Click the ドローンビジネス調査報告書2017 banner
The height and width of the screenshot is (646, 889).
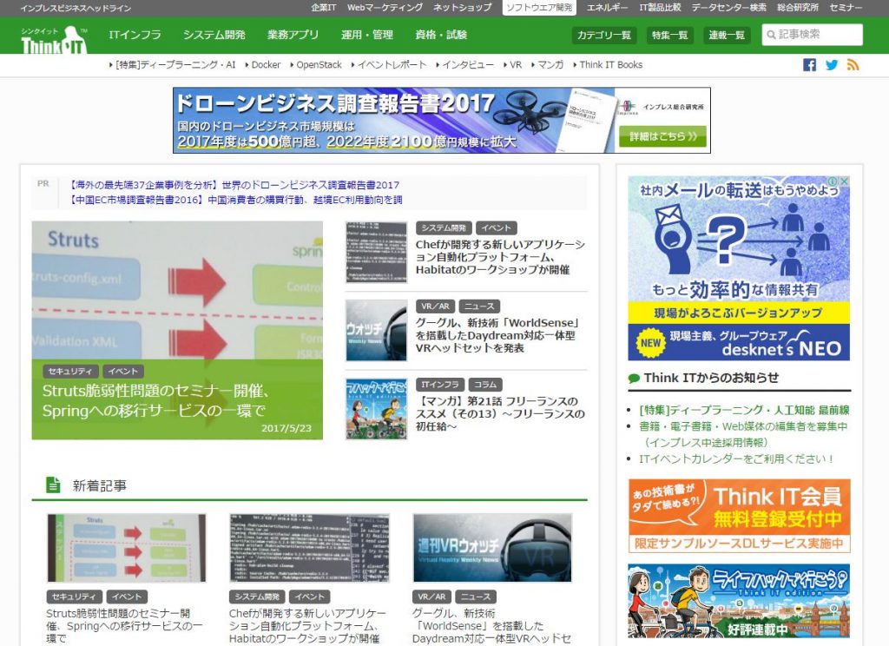click(442, 120)
